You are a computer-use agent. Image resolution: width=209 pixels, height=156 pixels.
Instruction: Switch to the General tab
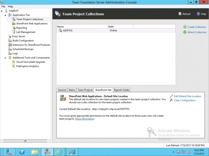(62, 90)
